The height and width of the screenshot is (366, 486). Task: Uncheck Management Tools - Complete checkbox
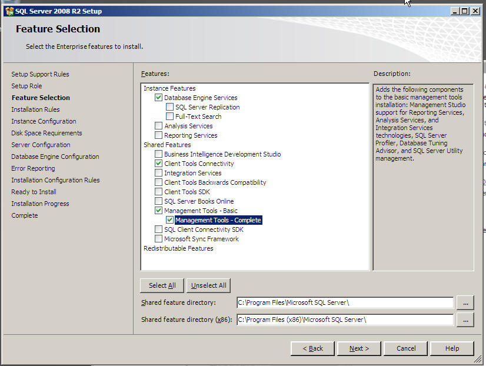pos(169,220)
